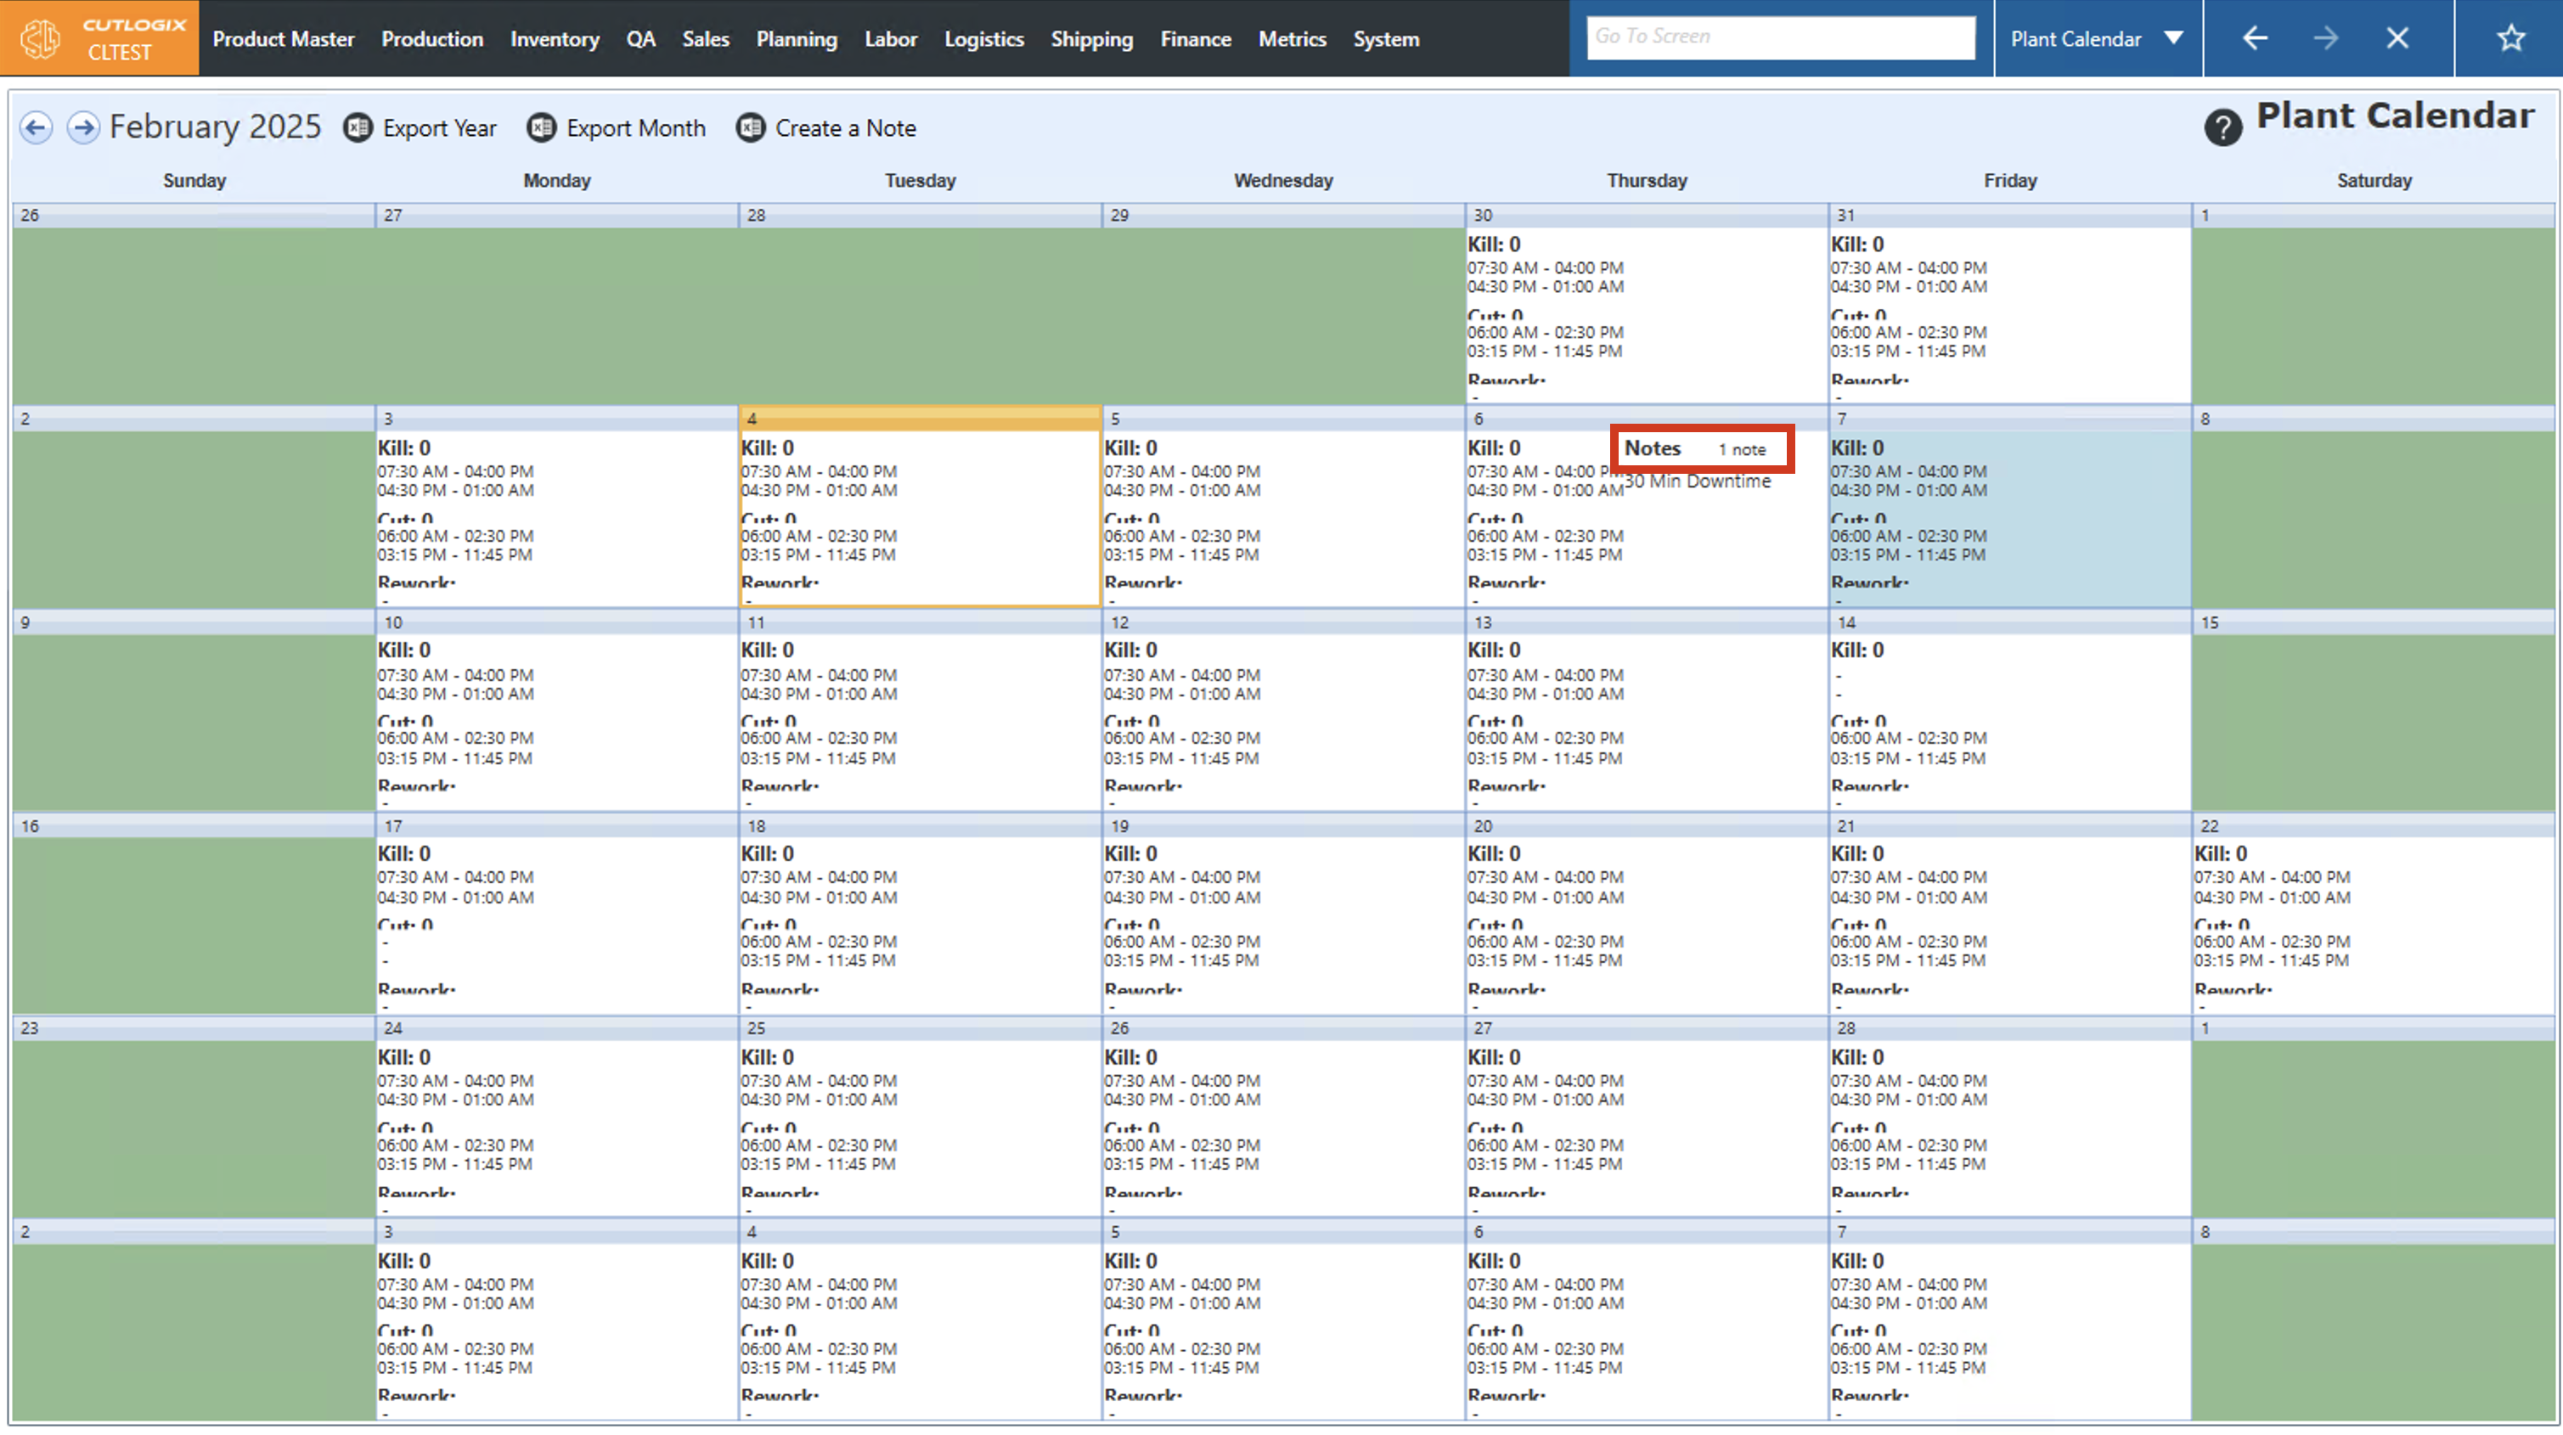Open the Finance menu

1195,39
